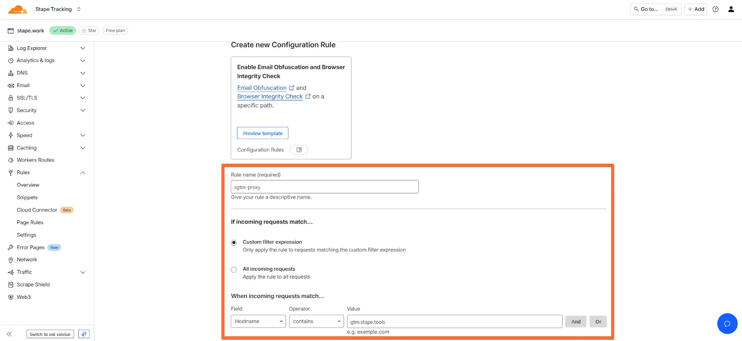Open Snippets under Rules
742x341 pixels.
click(27, 198)
